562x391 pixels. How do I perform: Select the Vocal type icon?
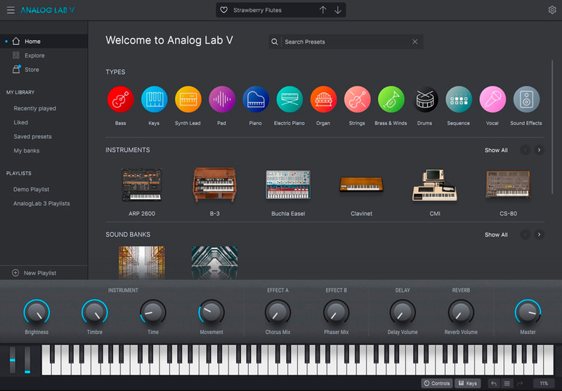pos(492,99)
